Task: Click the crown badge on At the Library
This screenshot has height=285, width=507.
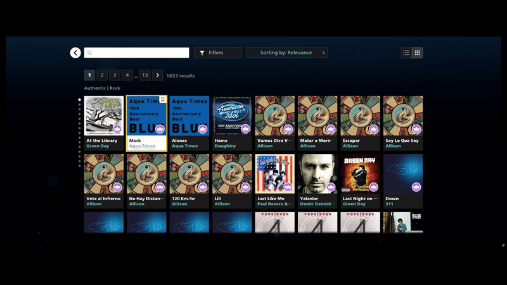Action: point(117,129)
